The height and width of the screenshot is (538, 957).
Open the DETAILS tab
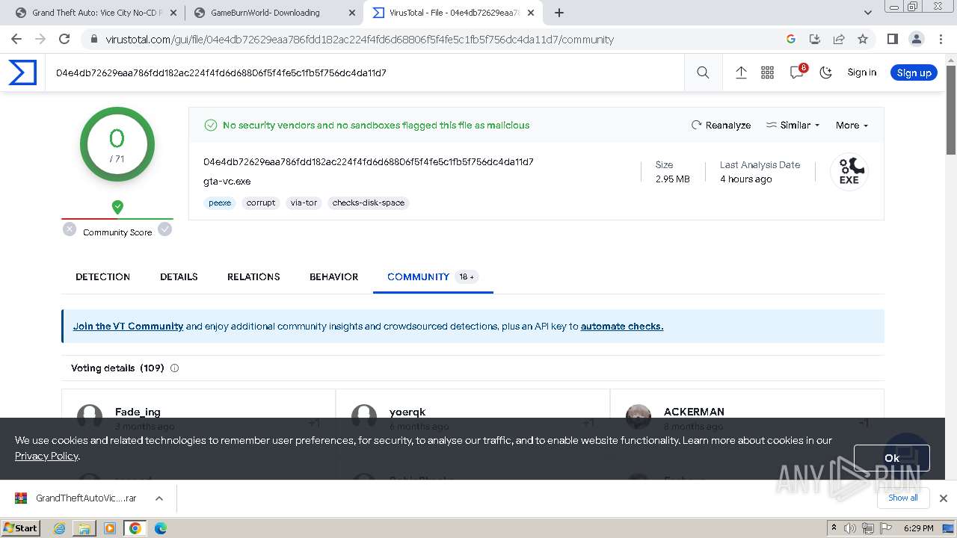pyautogui.click(x=179, y=276)
